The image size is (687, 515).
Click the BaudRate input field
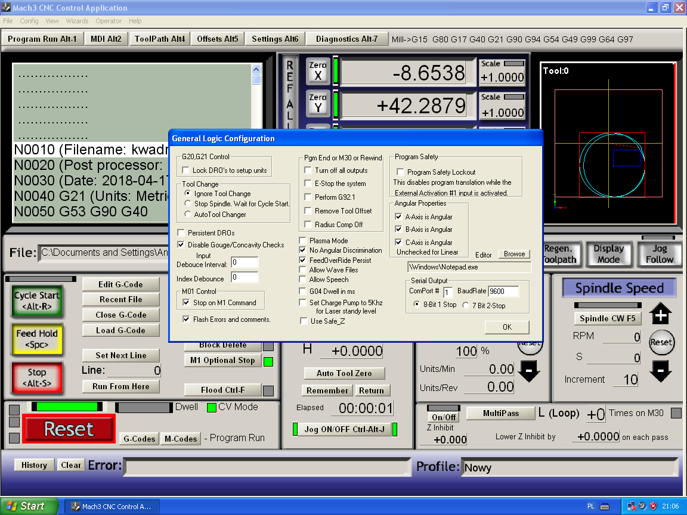[503, 291]
